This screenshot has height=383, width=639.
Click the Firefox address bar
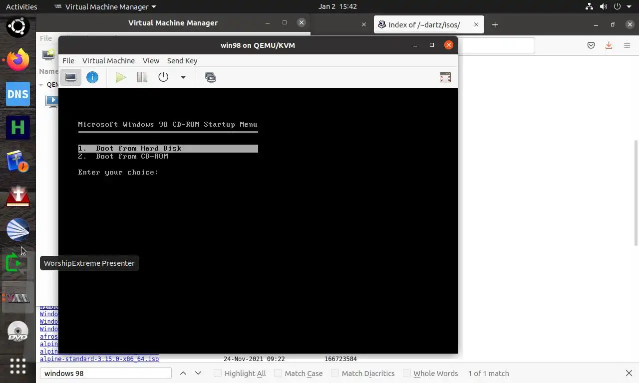click(x=496, y=45)
